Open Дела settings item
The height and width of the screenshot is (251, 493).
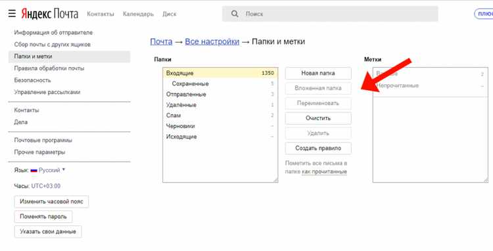coord(21,122)
